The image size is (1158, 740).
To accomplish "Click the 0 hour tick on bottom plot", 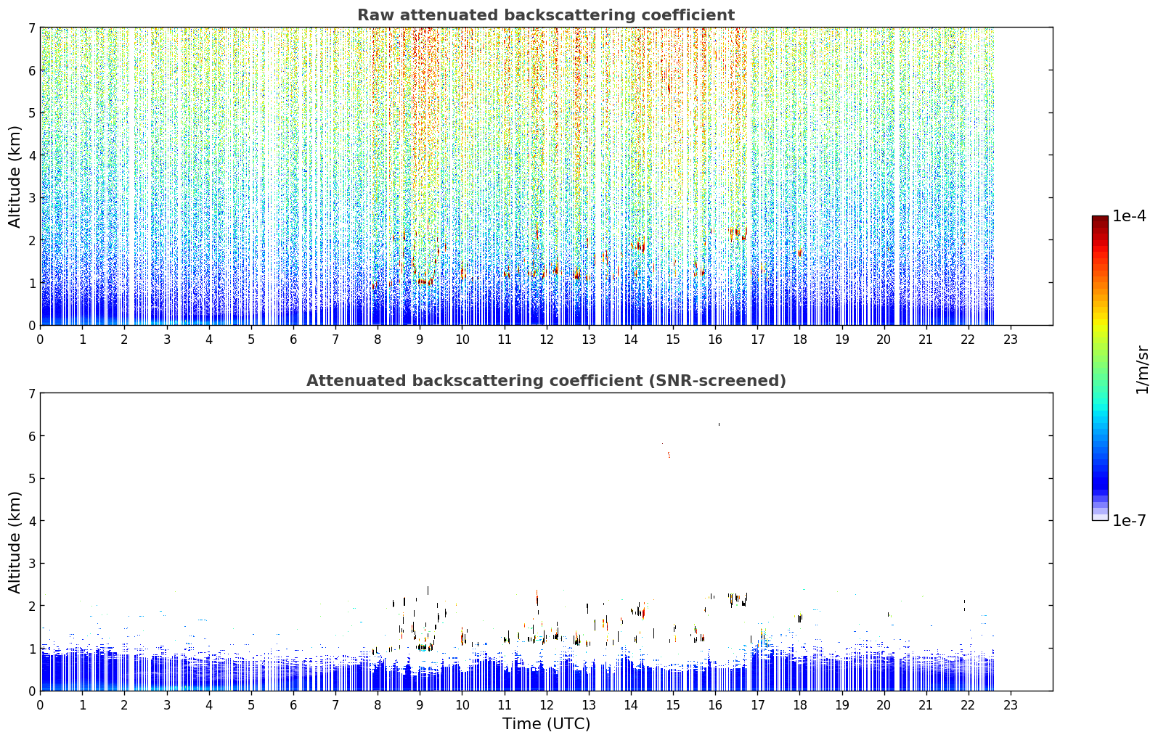I will click(x=40, y=705).
